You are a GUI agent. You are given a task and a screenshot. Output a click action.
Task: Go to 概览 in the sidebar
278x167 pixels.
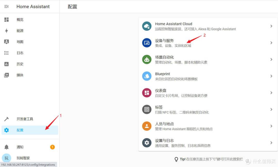coord(30,19)
